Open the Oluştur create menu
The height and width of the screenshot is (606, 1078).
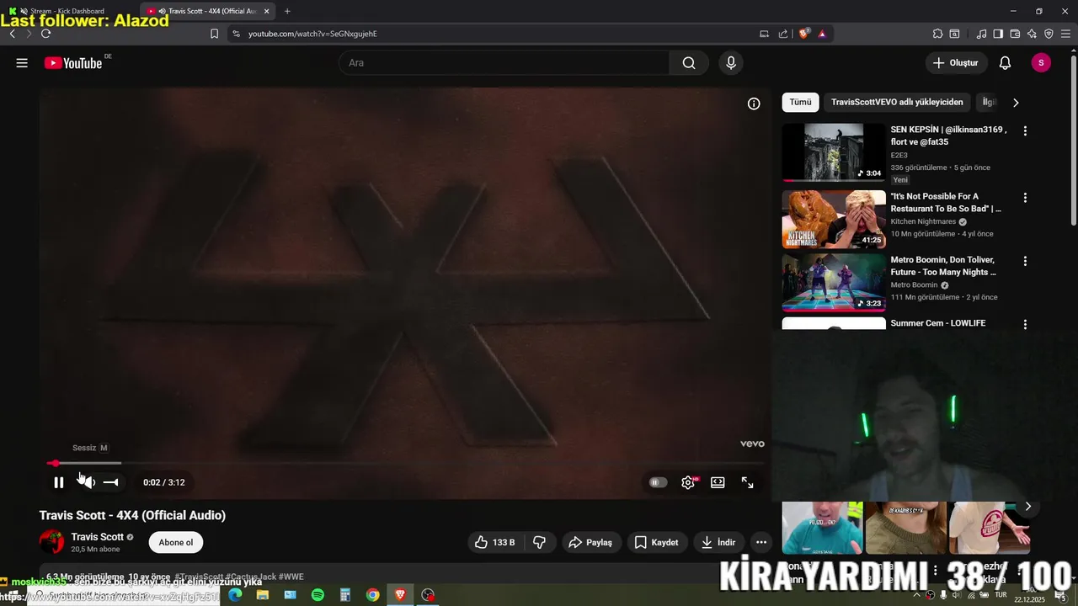(x=956, y=63)
